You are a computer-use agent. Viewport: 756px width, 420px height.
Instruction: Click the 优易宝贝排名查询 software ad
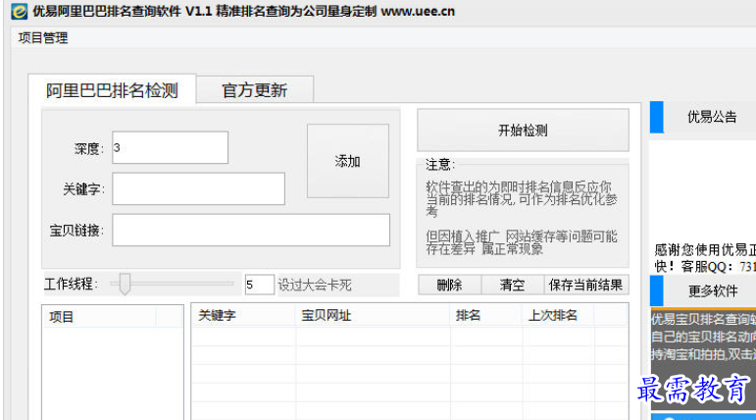tap(703, 337)
